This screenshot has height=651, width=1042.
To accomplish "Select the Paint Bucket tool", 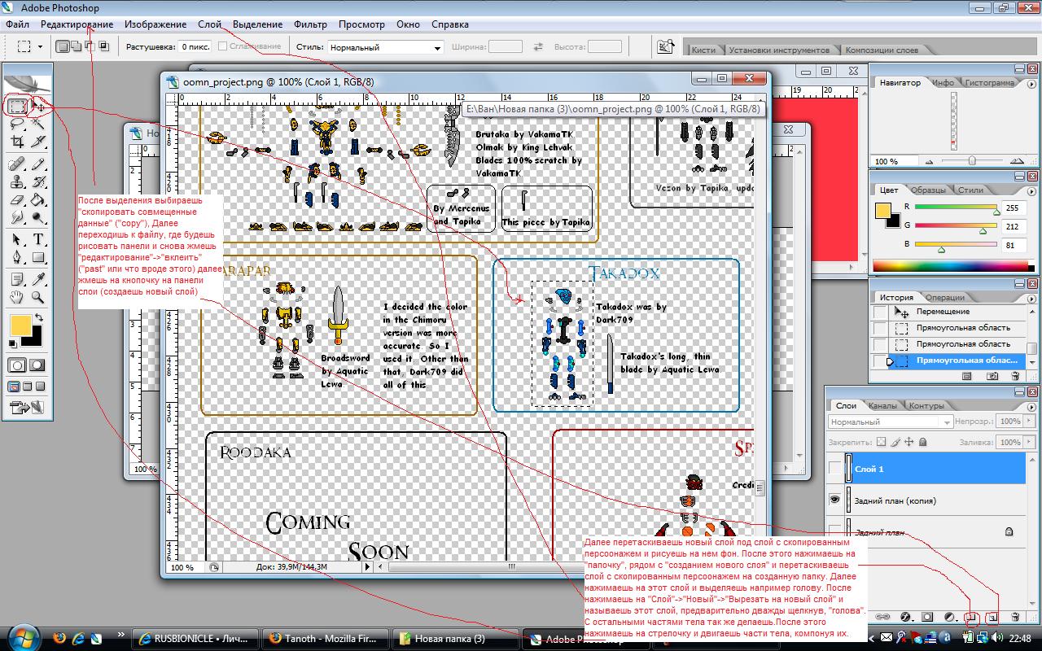I will (38, 200).
